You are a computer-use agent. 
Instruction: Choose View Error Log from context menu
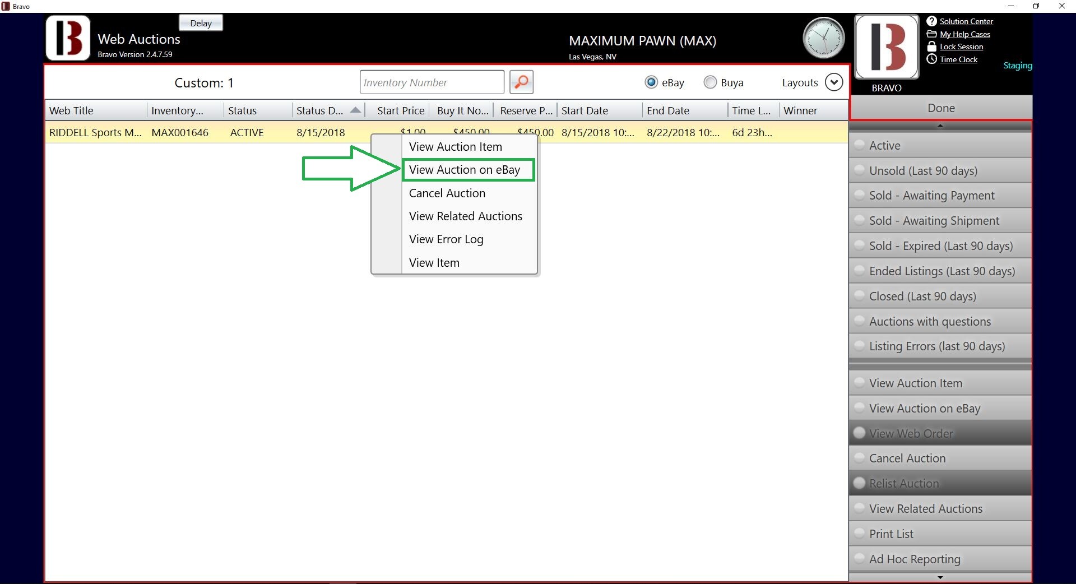click(446, 239)
